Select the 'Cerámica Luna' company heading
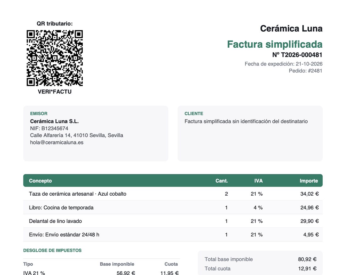Screen dimensions: 346x275 (291, 29)
